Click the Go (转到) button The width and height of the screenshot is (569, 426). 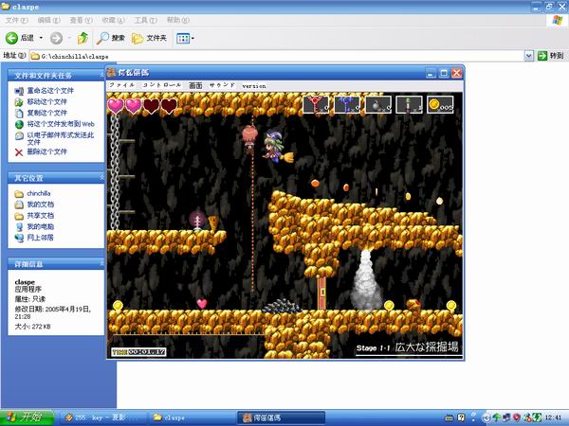pyautogui.click(x=550, y=56)
